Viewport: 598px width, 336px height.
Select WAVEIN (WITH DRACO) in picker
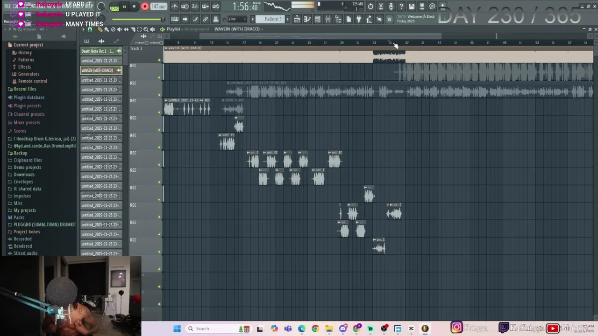pyautogui.click(x=101, y=70)
